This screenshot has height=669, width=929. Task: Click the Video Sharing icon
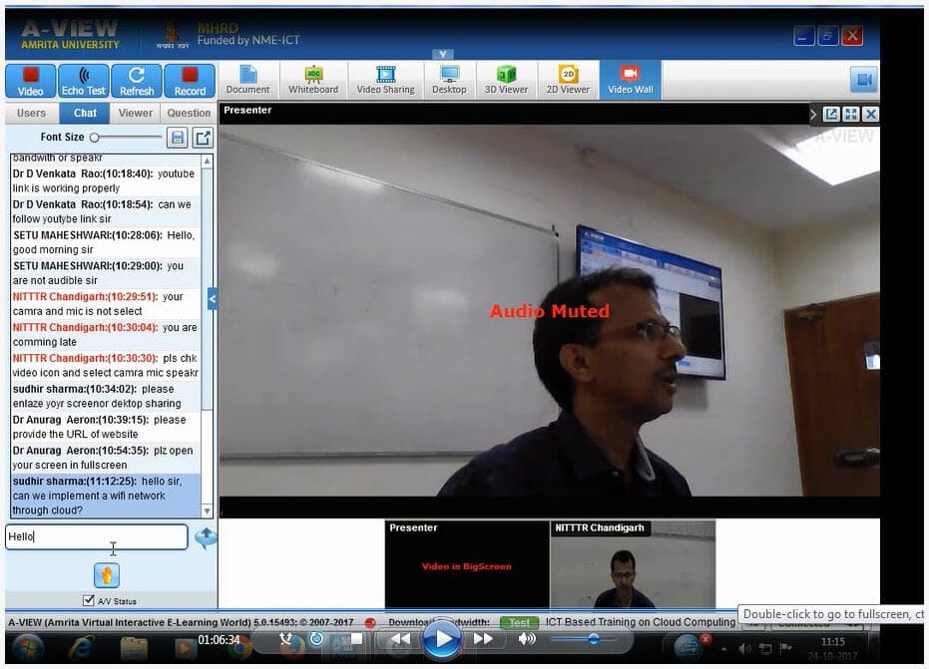coord(385,80)
